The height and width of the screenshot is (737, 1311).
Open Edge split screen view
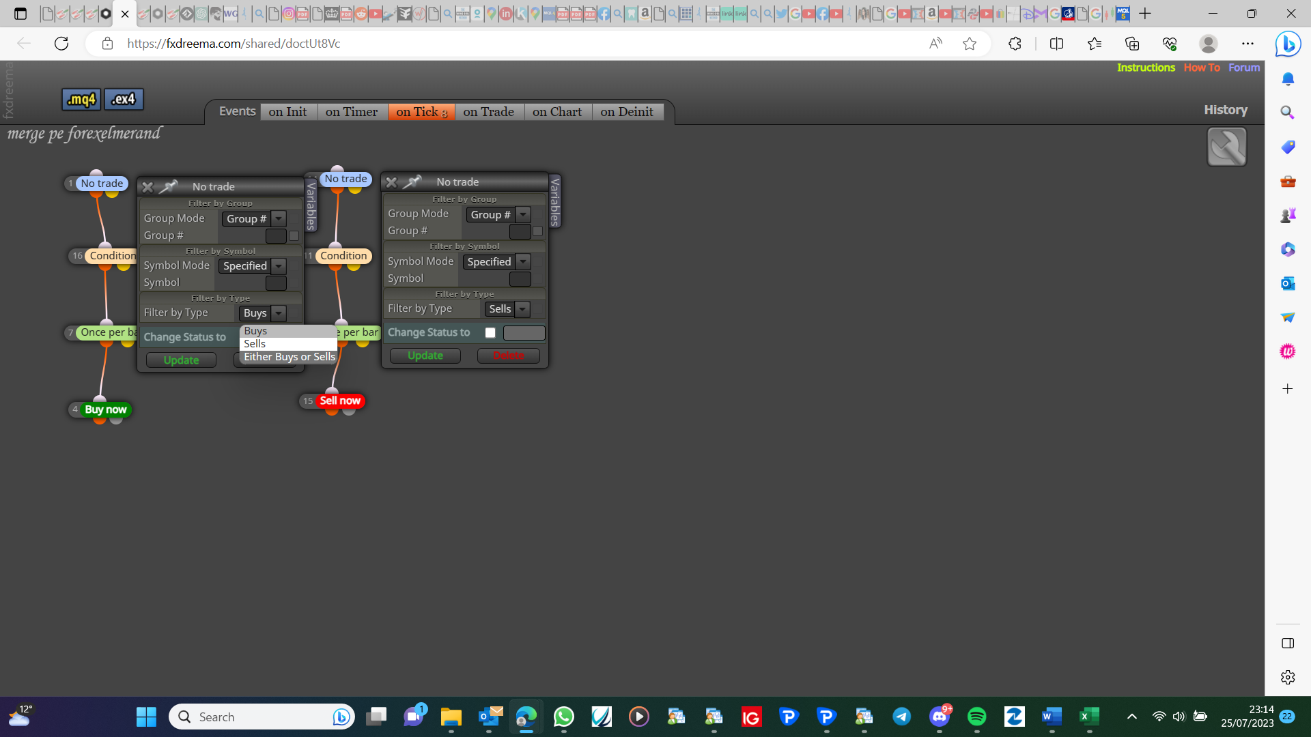1056,44
